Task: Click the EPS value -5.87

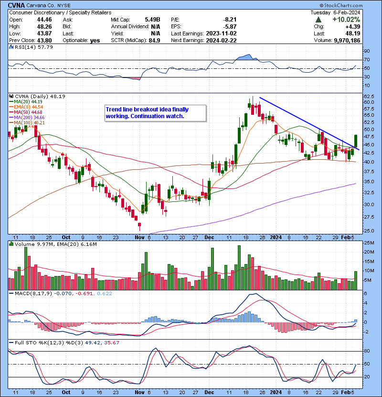Action: point(230,26)
